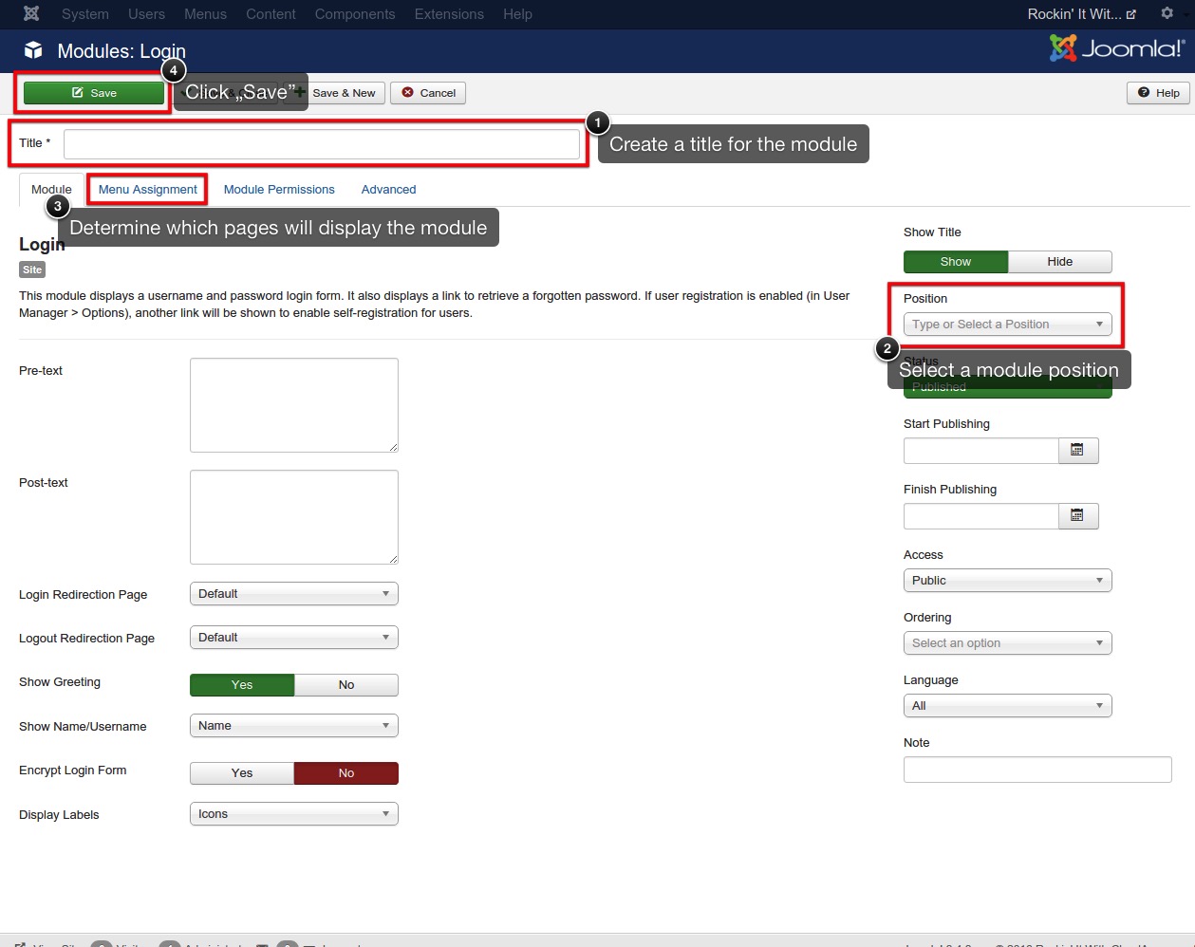Set Show Greeting to No
Screen dimensions: 1195x947
point(345,685)
